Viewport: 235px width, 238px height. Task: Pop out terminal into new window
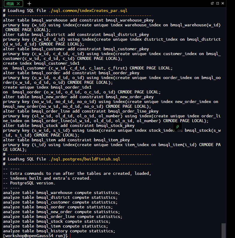212,3
